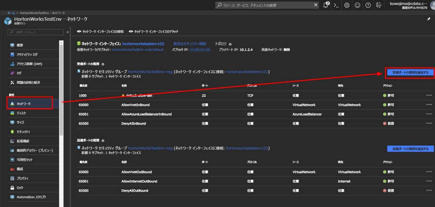Pin this blade using the pin icon
This screenshot has height=207, width=435.
click(x=429, y=19)
